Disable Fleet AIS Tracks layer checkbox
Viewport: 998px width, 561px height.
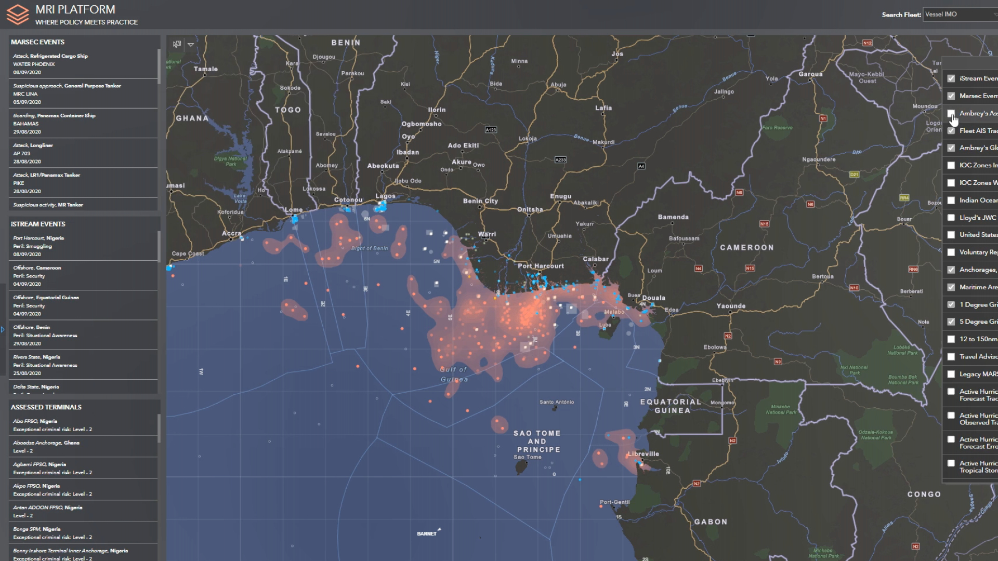click(951, 131)
